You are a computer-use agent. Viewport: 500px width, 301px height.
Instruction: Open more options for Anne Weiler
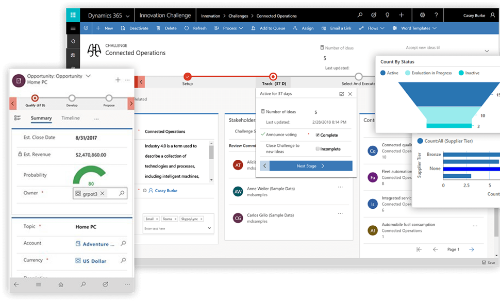click(340, 187)
